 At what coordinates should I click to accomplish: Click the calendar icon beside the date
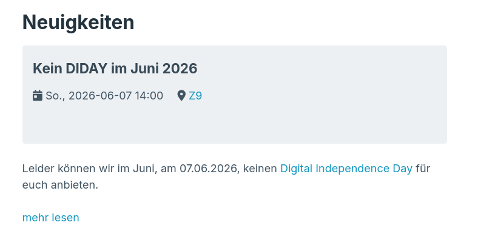point(38,95)
